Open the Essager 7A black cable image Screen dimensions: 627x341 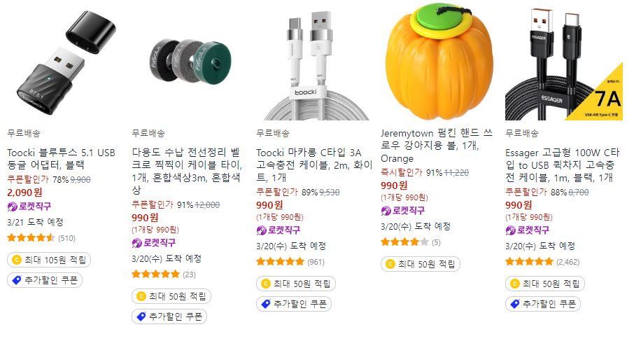pyautogui.click(x=564, y=64)
